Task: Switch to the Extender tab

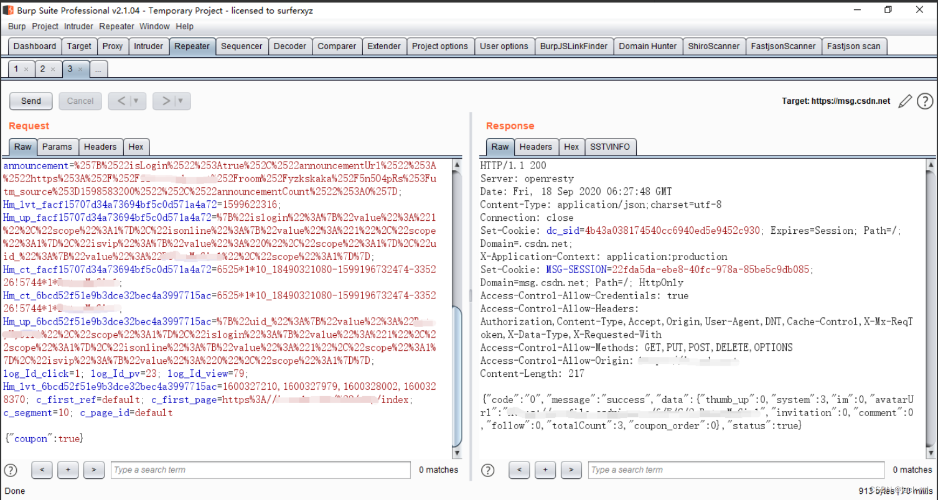Action: (384, 46)
